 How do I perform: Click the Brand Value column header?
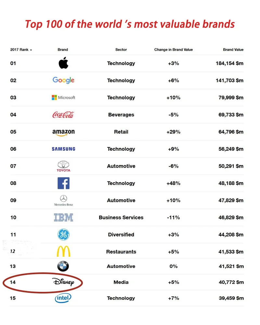[x=233, y=49]
